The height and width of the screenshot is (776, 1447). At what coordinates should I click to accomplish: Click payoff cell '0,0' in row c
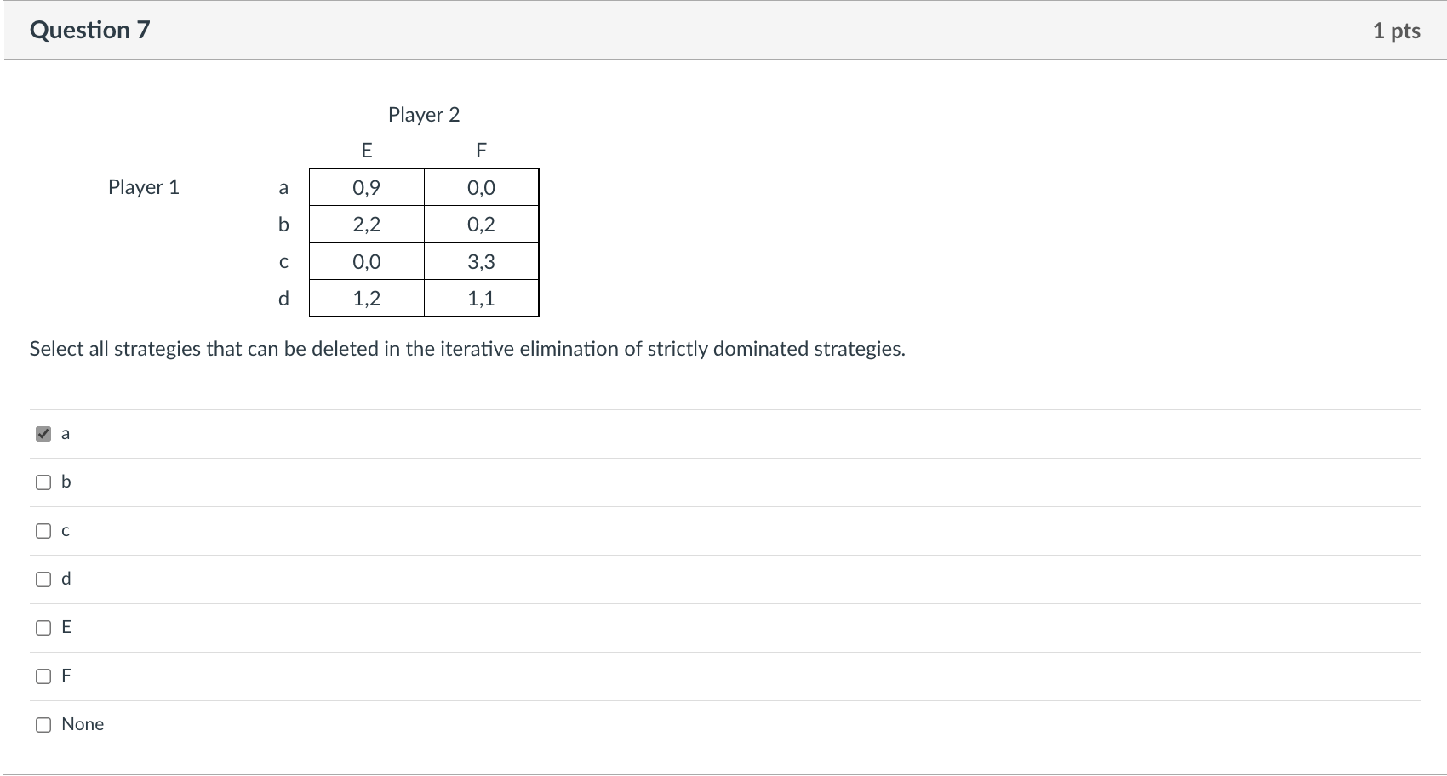pos(367,261)
